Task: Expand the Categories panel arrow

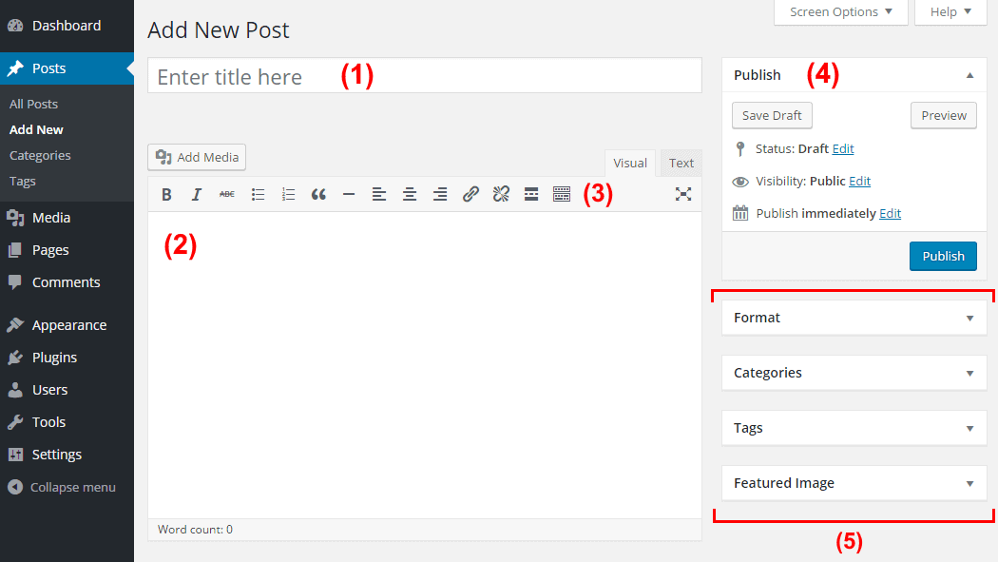Action: click(970, 373)
